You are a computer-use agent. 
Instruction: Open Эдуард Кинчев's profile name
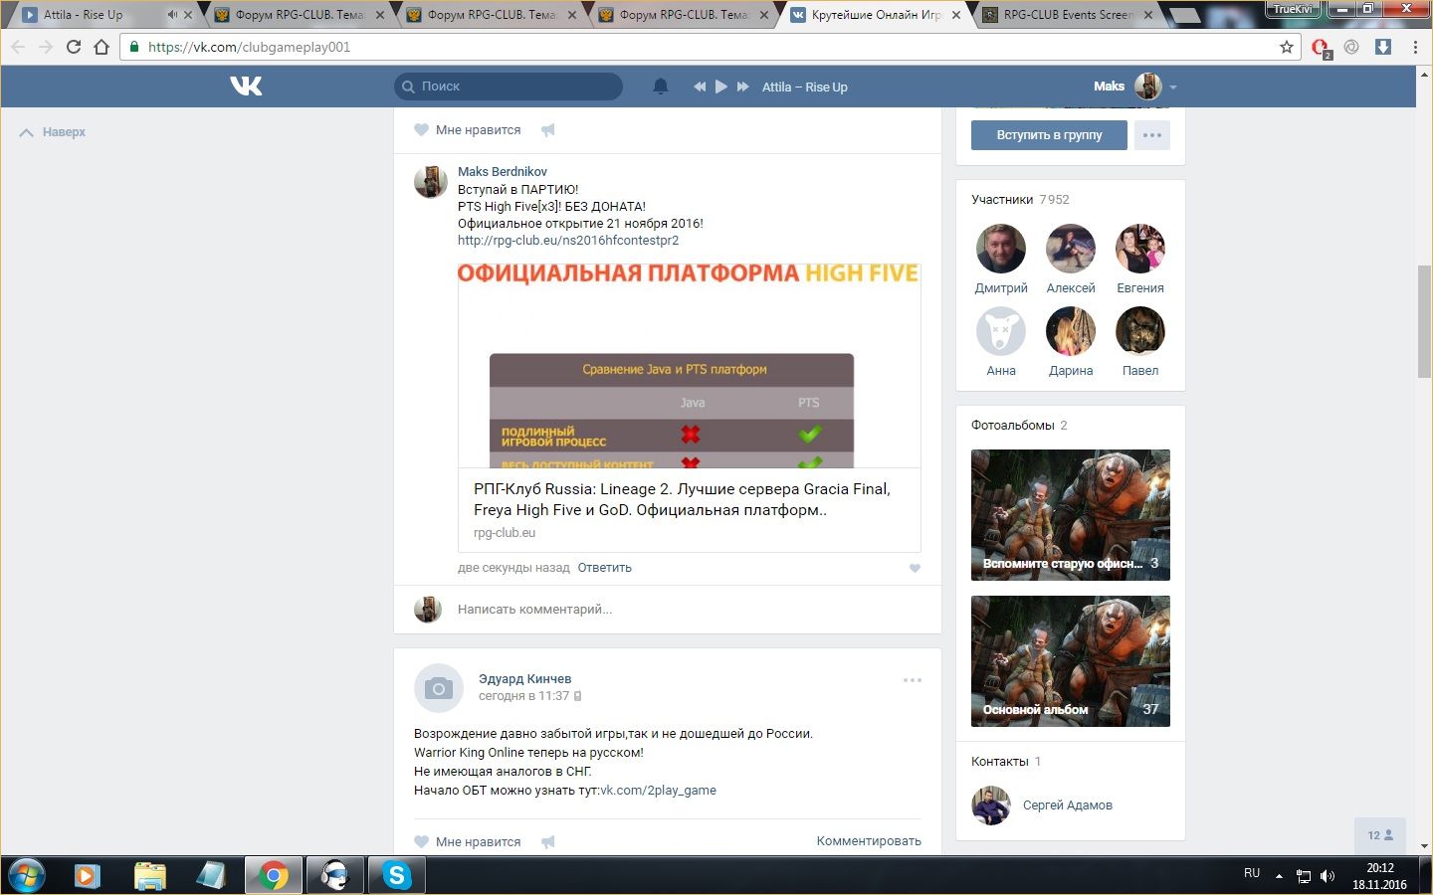[x=524, y=679]
